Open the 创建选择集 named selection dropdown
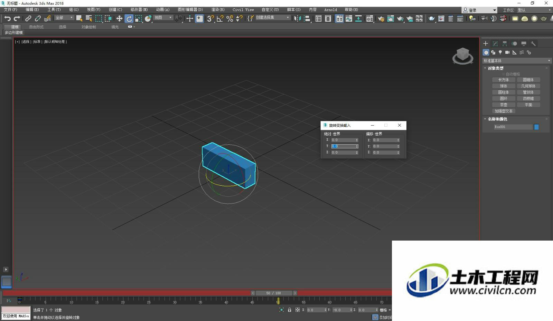This screenshot has height=321, width=553. coord(273,18)
